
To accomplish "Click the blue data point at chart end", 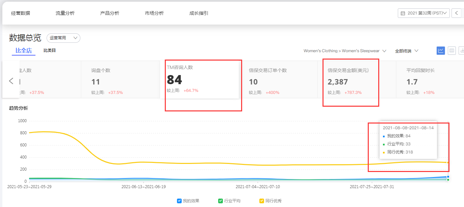I will [448, 177].
